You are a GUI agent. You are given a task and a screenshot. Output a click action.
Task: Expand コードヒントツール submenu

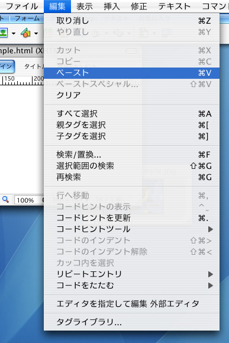(x=131, y=229)
